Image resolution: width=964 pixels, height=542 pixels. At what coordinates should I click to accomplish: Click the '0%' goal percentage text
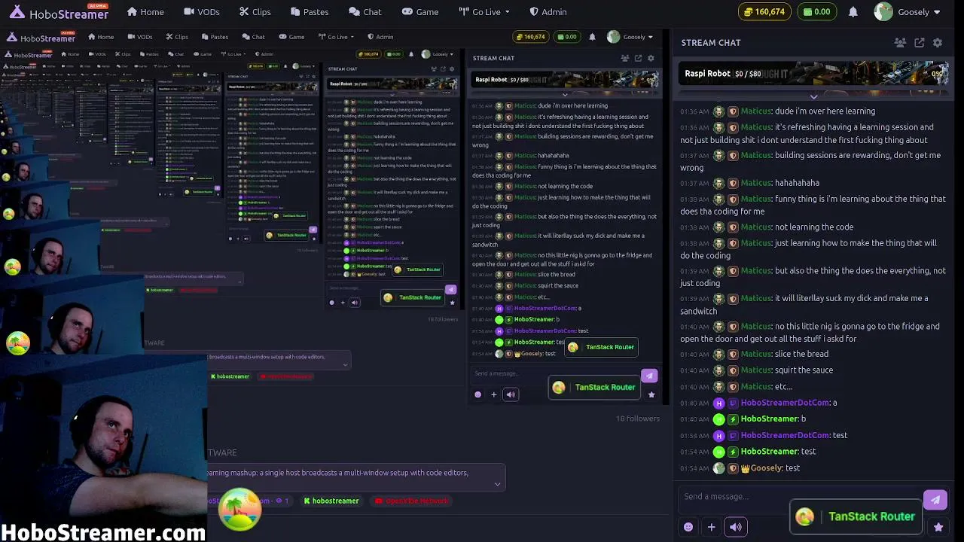tap(938, 74)
